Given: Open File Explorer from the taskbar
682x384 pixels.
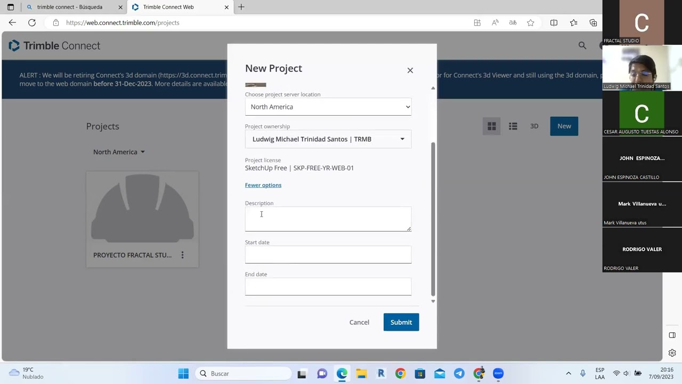Looking at the screenshot, I should coord(361,373).
